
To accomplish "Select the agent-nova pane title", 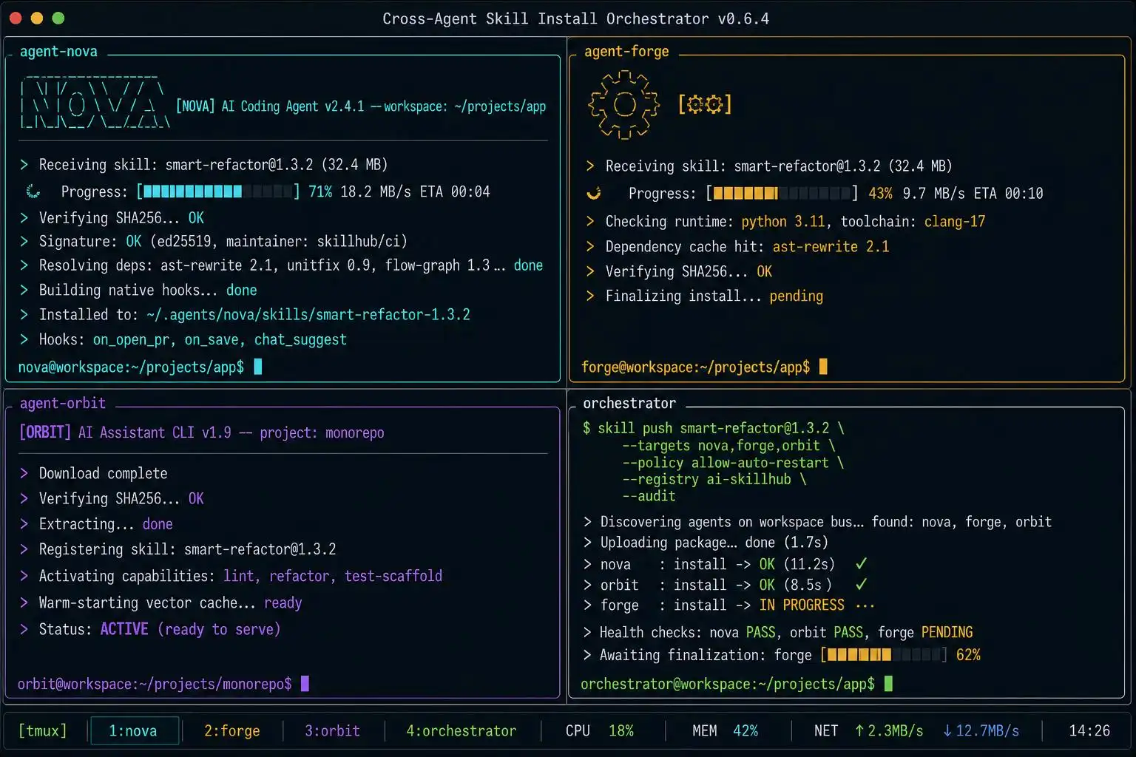I will pyautogui.click(x=58, y=51).
